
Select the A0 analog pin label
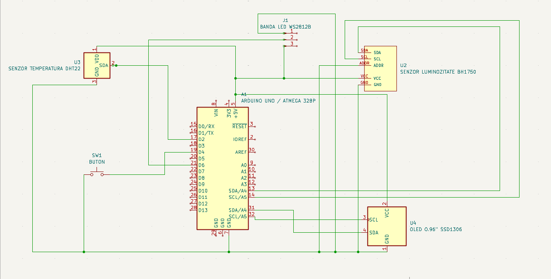tap(244, 165)
